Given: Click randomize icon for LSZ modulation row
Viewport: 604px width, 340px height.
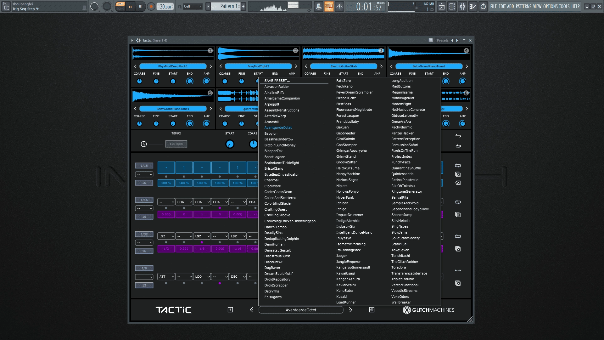Looking at the screenshot, I should tap(458, 236).
